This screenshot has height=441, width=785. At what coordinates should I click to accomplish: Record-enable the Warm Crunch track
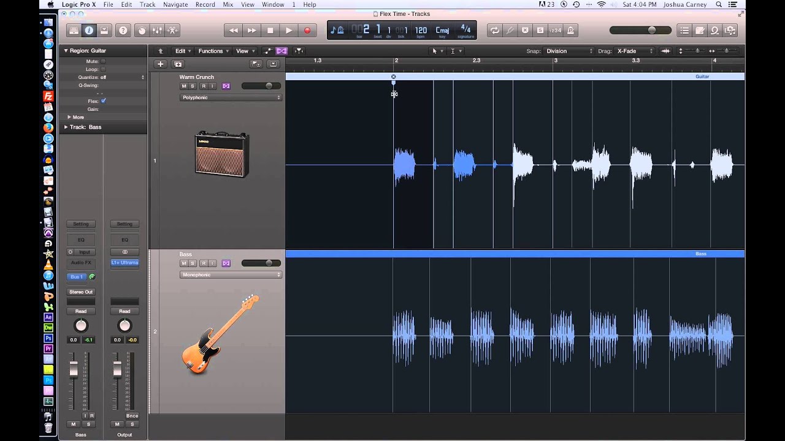click(204, 86)
